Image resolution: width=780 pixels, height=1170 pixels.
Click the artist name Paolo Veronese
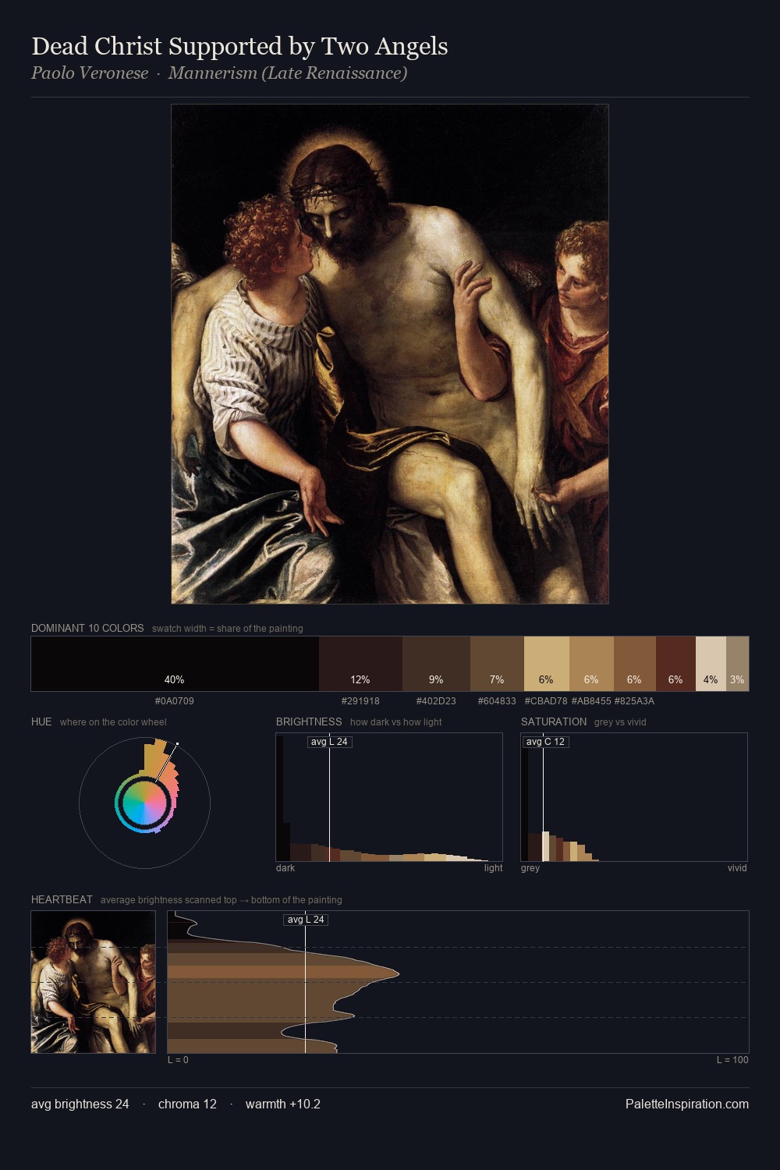click(90, 73)
